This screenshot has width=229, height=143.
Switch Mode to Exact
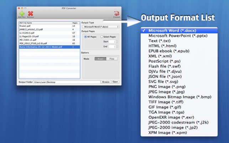100,59
